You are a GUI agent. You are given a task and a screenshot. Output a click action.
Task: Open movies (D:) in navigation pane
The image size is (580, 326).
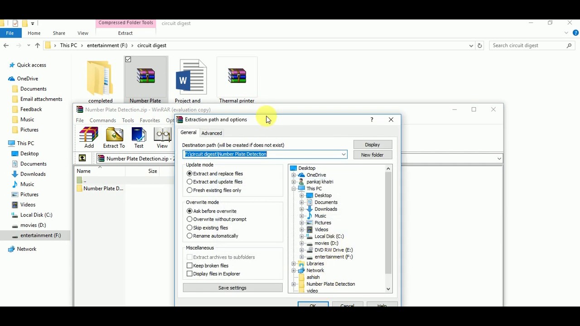33,225
